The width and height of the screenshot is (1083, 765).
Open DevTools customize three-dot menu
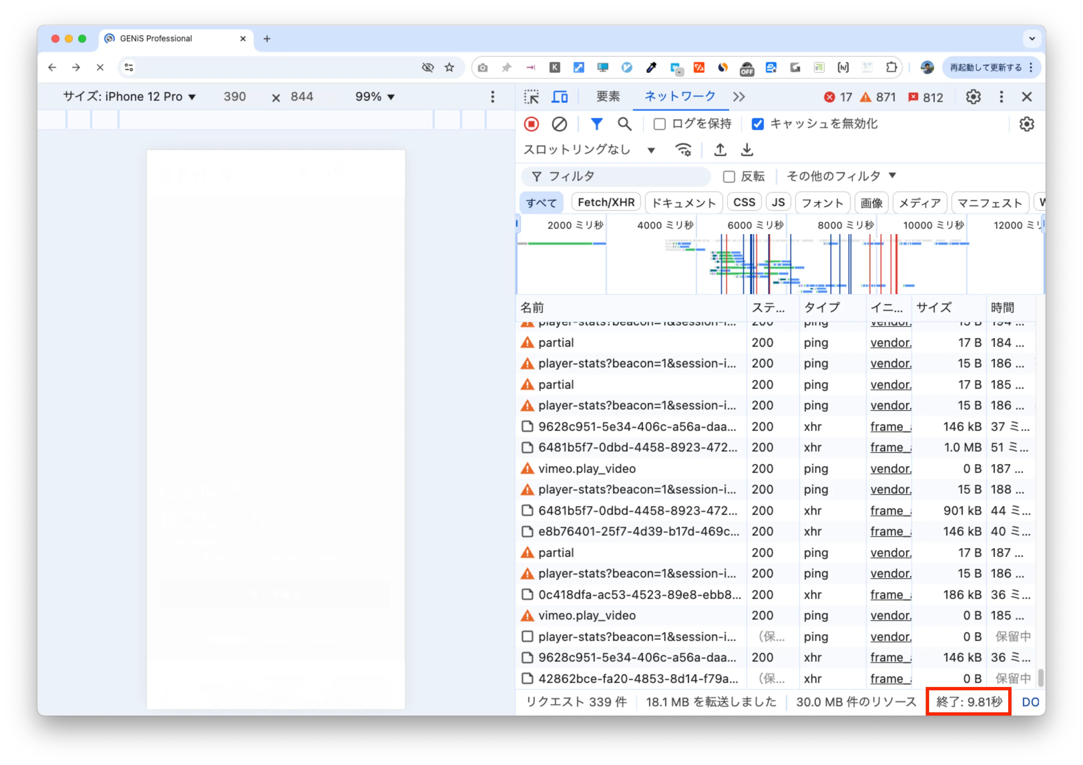pyautogui.click(x=1001, y=97)
